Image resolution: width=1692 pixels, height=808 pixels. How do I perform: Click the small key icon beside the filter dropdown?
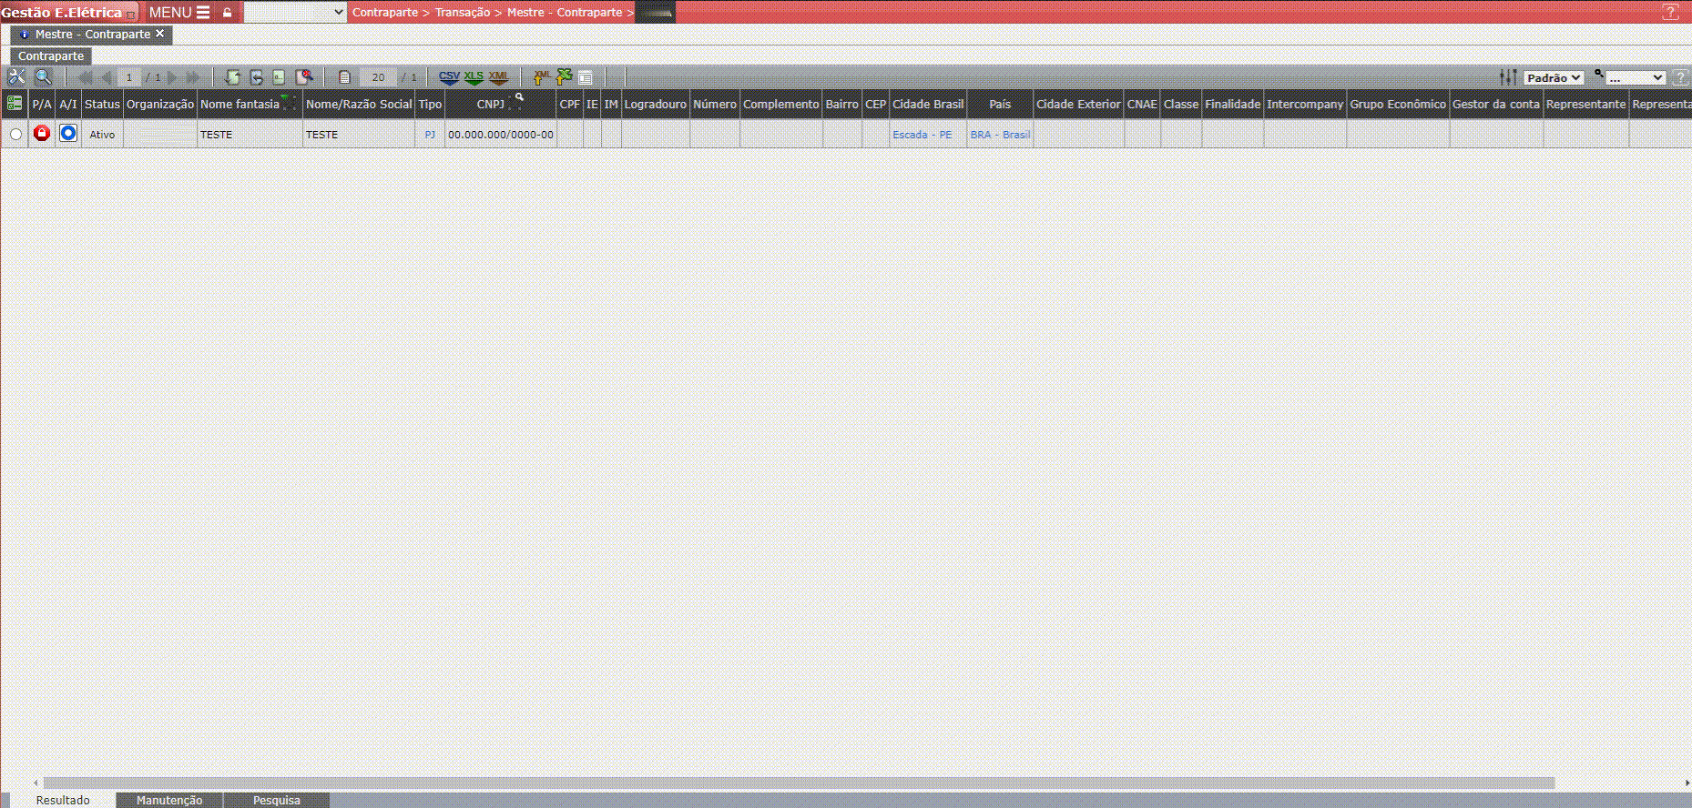pos(1598,74)
